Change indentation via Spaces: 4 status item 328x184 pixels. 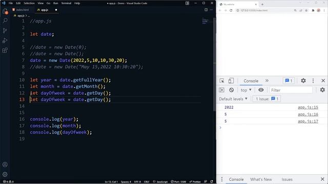pyautogui.click(x=126, y=182)
